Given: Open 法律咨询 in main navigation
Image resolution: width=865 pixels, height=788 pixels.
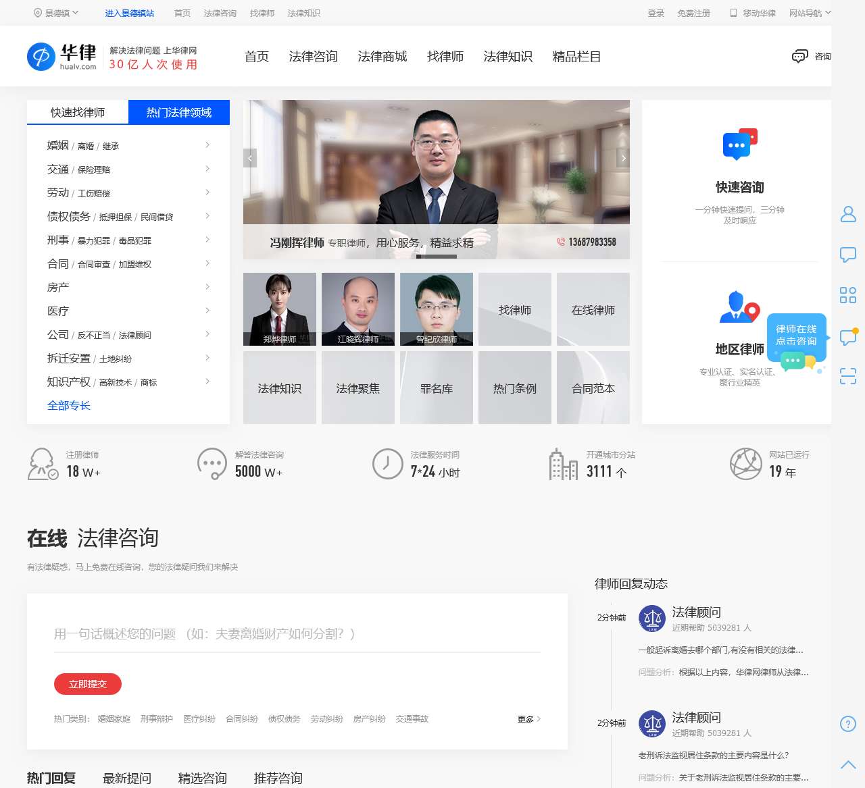Looking at the screenshot, I should click(x=313, y=57).
